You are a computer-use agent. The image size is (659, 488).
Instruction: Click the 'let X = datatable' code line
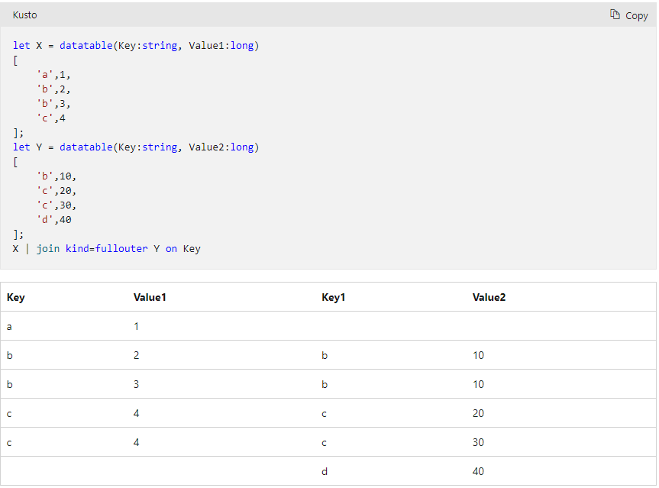136,46
